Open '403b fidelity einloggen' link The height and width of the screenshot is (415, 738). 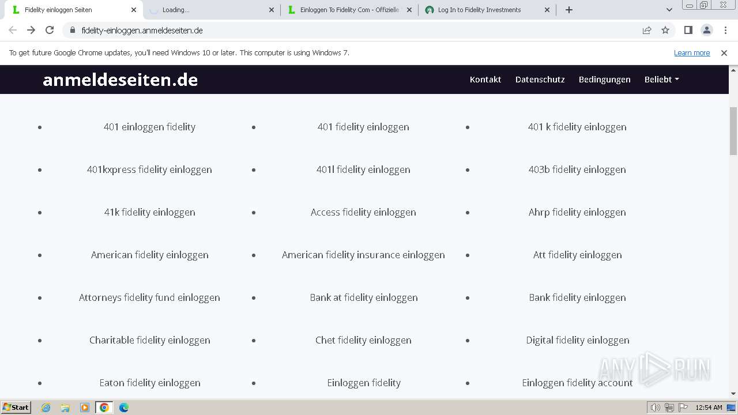tap(577, 169)
